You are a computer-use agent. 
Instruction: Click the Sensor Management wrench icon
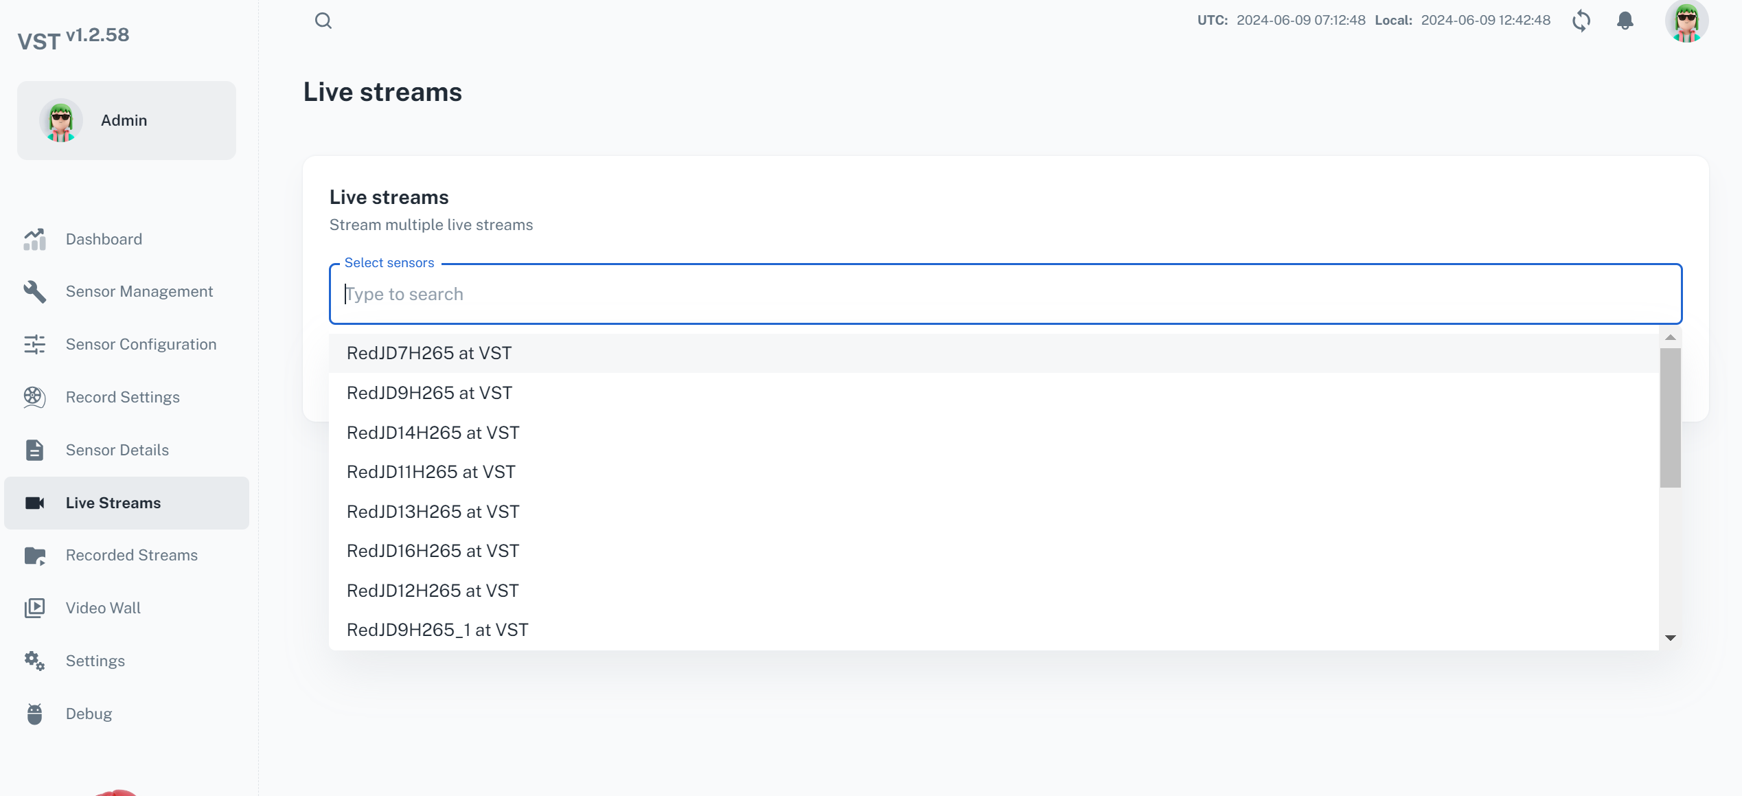click(x=34, y=292)
